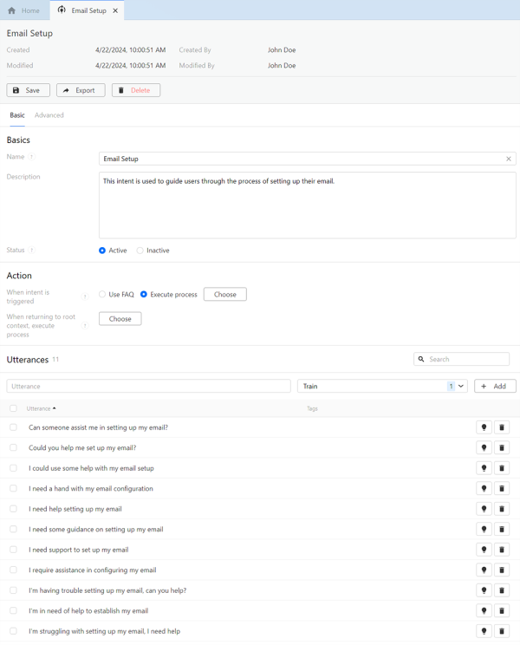
Task: Click the Add utterance button
Action: click(495, 387)
